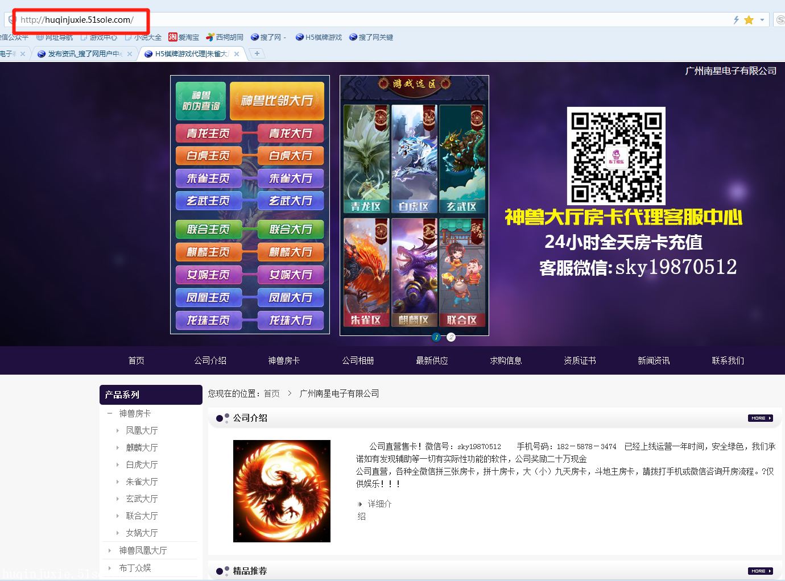The image size is (785, 581).
Task: Click the 神兽比邻大厅 orange button
Action: click(277, 101)
